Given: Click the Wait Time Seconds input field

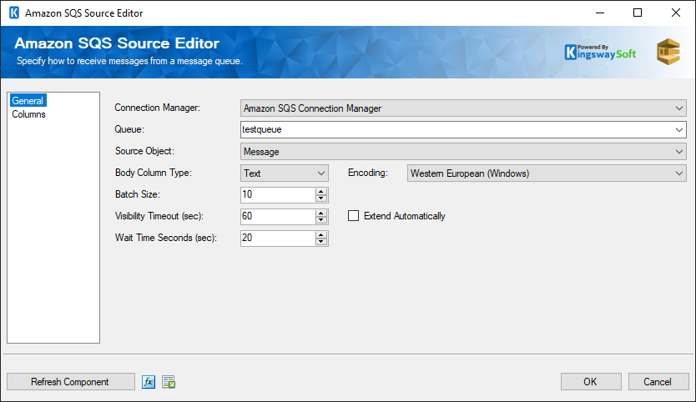Looking at the screenshot, I should tap(278, 239).
